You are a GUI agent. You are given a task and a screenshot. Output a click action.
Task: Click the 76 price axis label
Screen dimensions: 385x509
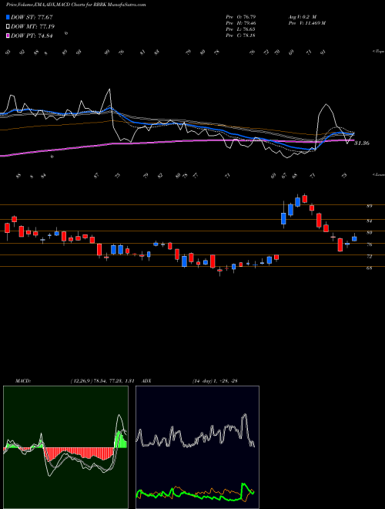coord(369,244)
